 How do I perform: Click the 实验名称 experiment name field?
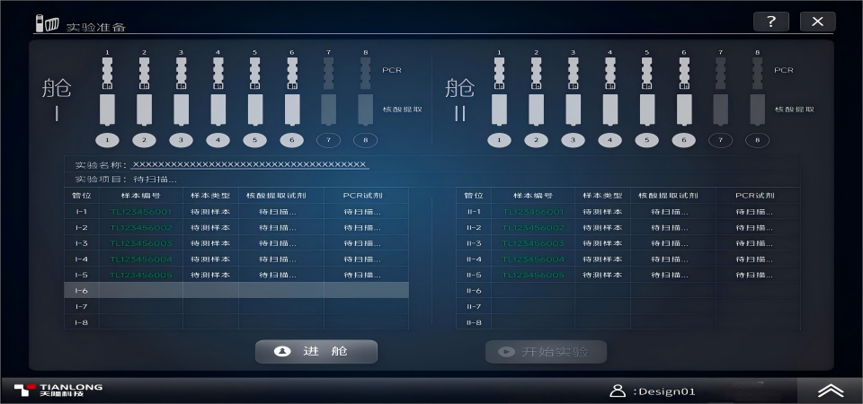(249, 164)
